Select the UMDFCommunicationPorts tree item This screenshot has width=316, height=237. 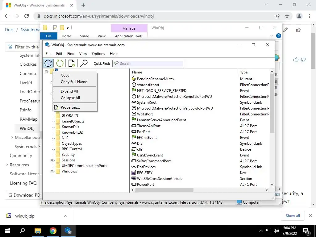tap(85, 166)
